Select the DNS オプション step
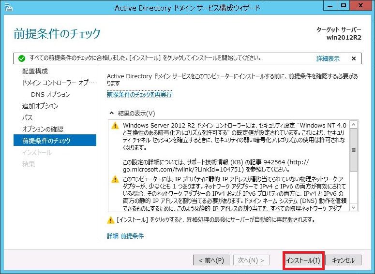This screenshot has height=274, width=375. [x=50, y=94]
